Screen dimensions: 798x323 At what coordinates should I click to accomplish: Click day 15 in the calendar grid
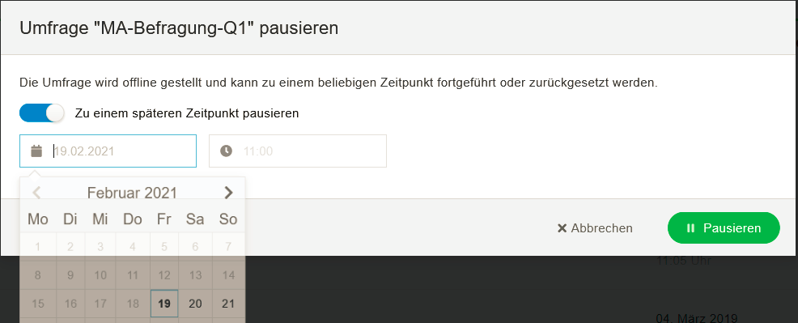[x=38, y=304]
